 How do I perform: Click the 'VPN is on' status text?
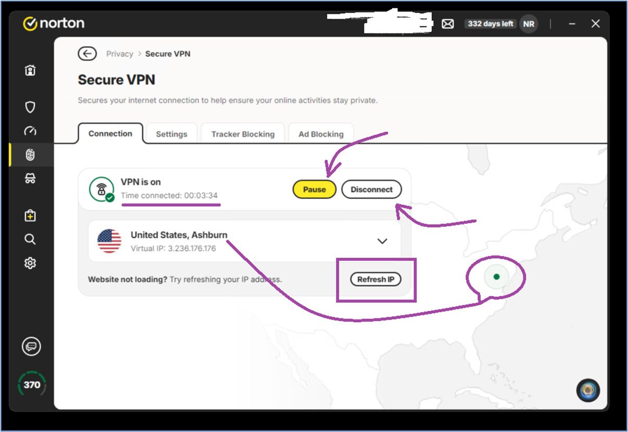[141, 182]
